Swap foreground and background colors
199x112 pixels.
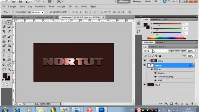pos(9,74)
